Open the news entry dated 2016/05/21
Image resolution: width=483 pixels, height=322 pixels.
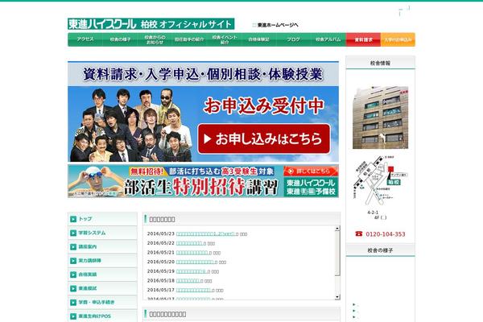(x=192, y=253)
